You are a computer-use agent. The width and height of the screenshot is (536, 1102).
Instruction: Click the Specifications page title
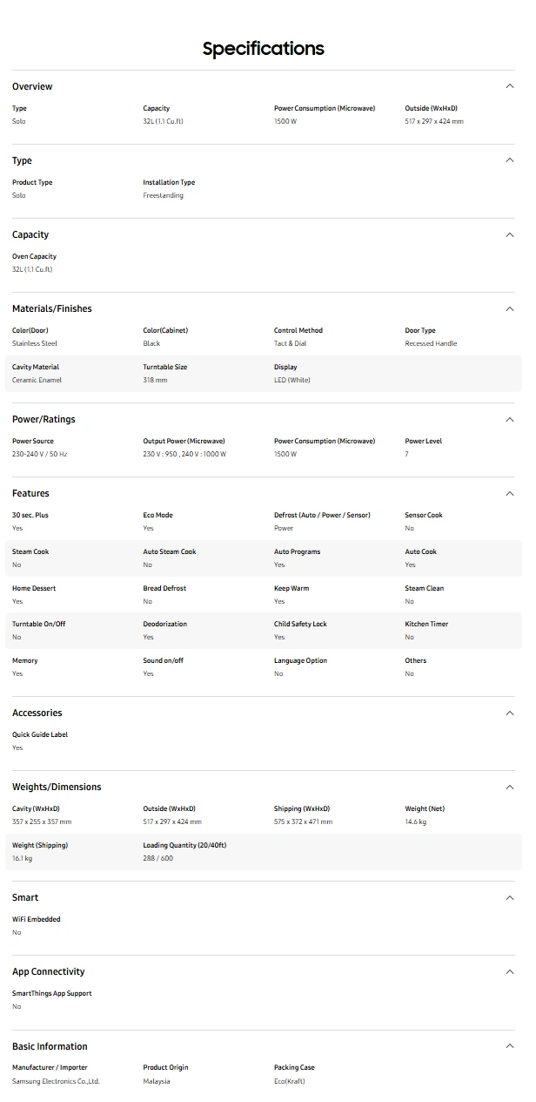click(x=264, y=49)
